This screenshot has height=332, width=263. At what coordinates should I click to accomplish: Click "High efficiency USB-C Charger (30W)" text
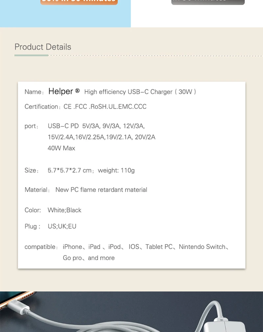tap(140, 92)
